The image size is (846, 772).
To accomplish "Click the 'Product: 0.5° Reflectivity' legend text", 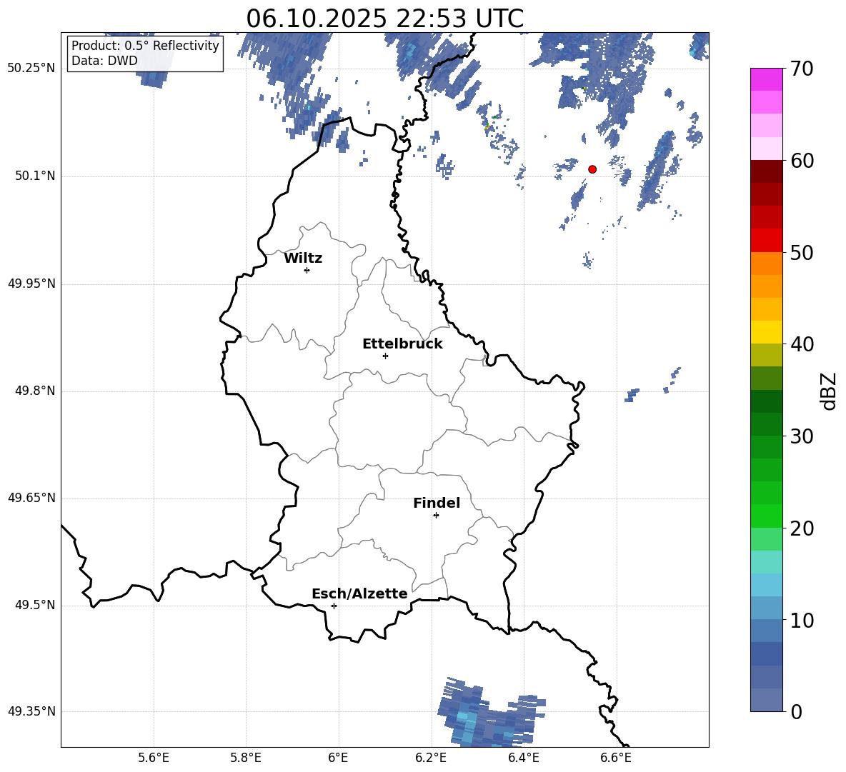I will (x=145, y=46).
